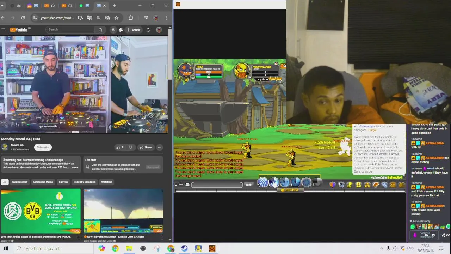Click the YouTube search magnifier button

tap(100, 30)
